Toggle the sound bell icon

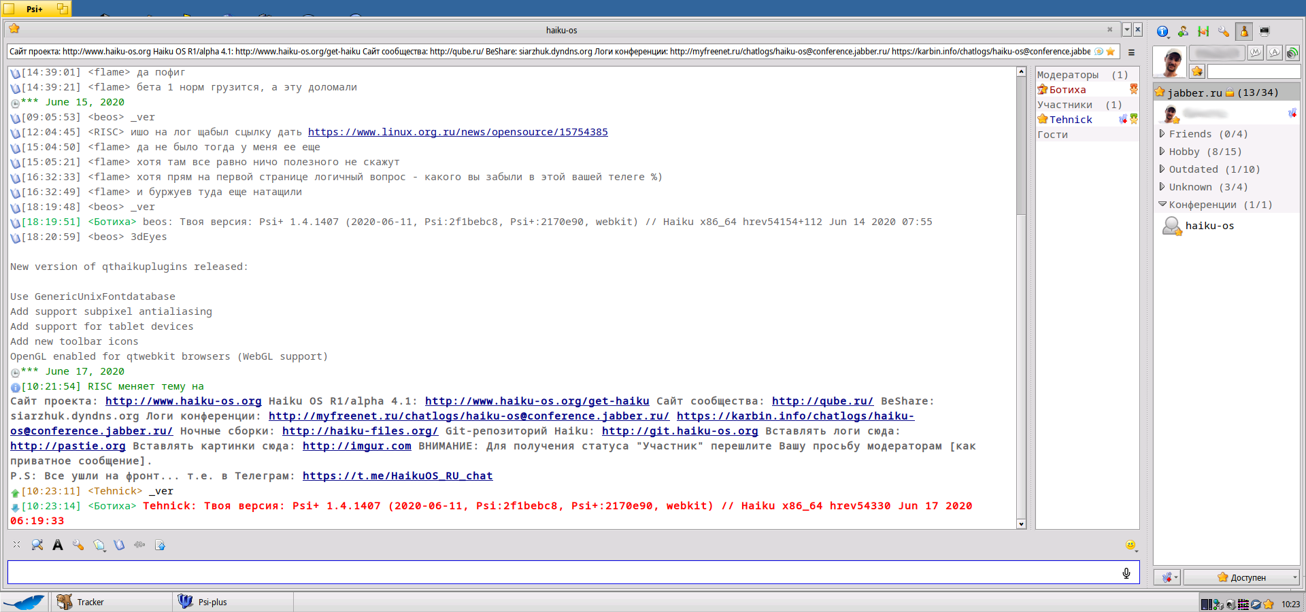(1244, 31)
